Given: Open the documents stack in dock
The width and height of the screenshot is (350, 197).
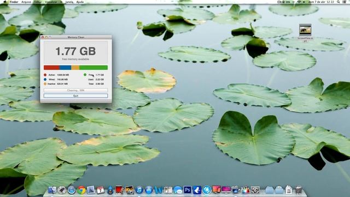Looking at the screenshot, I should (x=288, y=190).
